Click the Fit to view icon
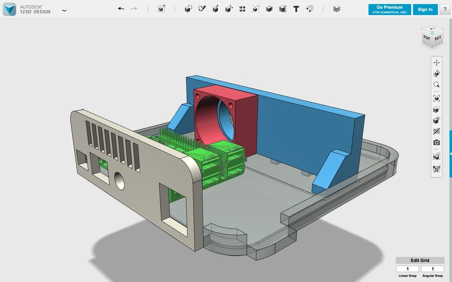 click(437, 99)
